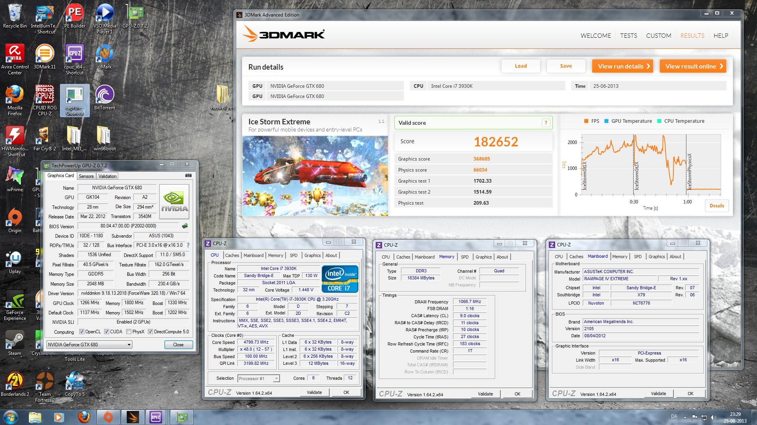Open WELCOME in 3DMark navigation
Image resolution: width=757 pixels, height=425 pixels.
tap(596, 35)
